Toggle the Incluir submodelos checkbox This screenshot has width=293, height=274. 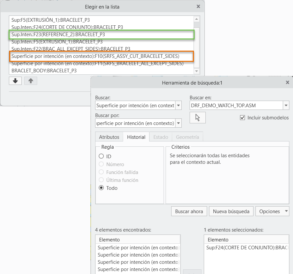click(x=242, y=117)
